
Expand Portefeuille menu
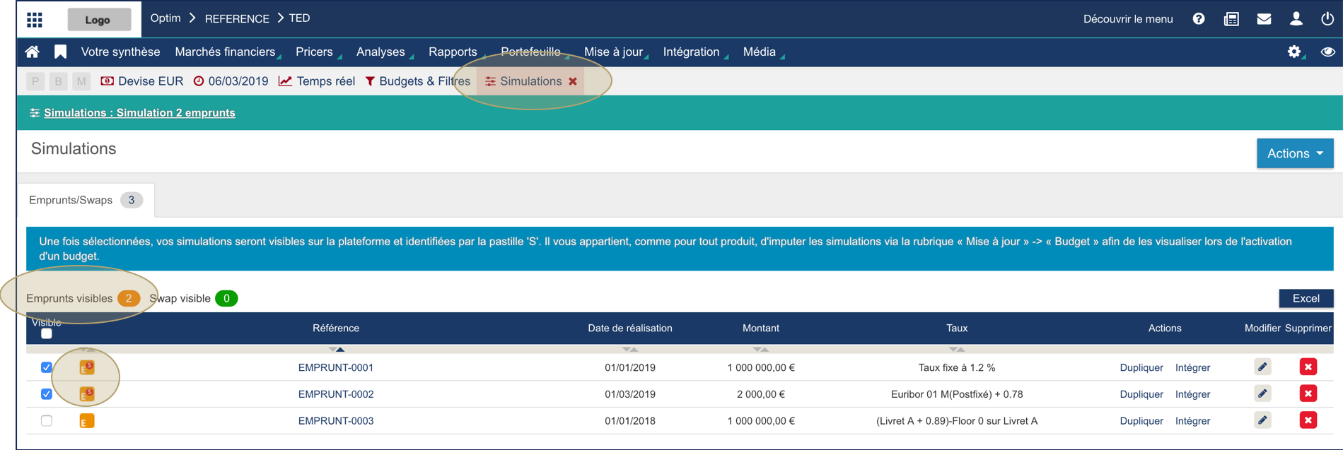coord(533,52)
